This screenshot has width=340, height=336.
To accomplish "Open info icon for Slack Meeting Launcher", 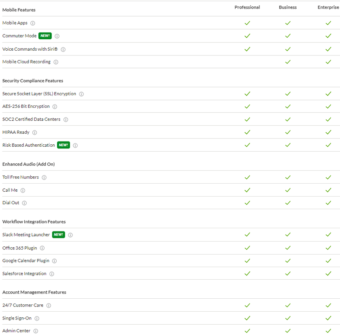I will pyautogui.click(x=70, y=235).
